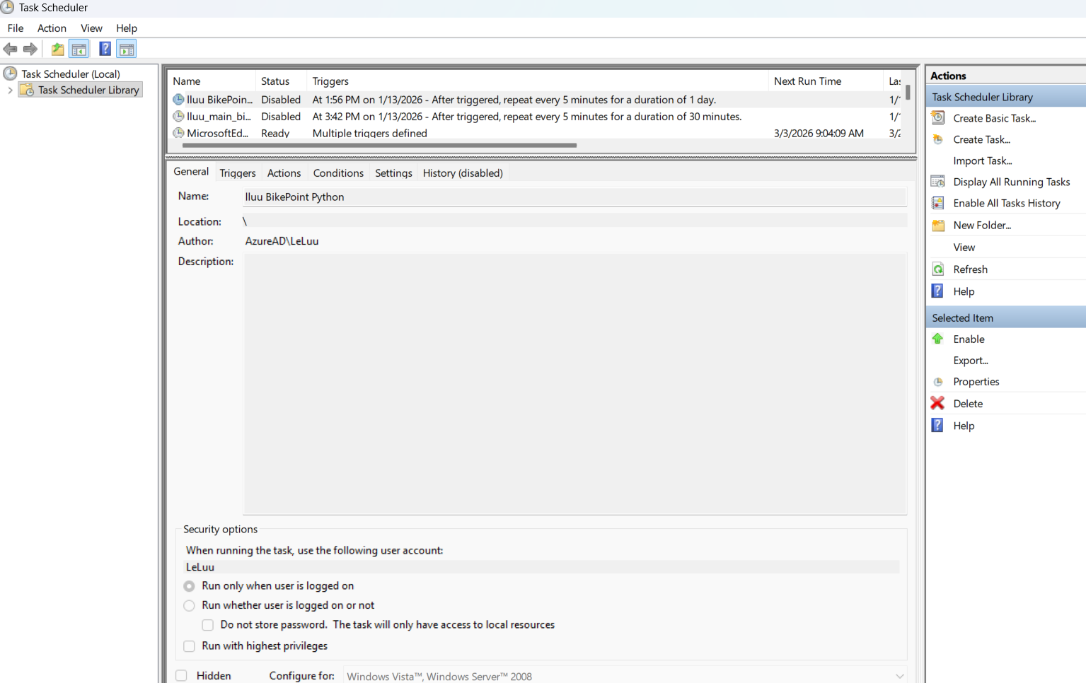Viewport: 1086px width, 683px height.
Task: Click the Help icon under Selected Item
Action: click(937, 425)
